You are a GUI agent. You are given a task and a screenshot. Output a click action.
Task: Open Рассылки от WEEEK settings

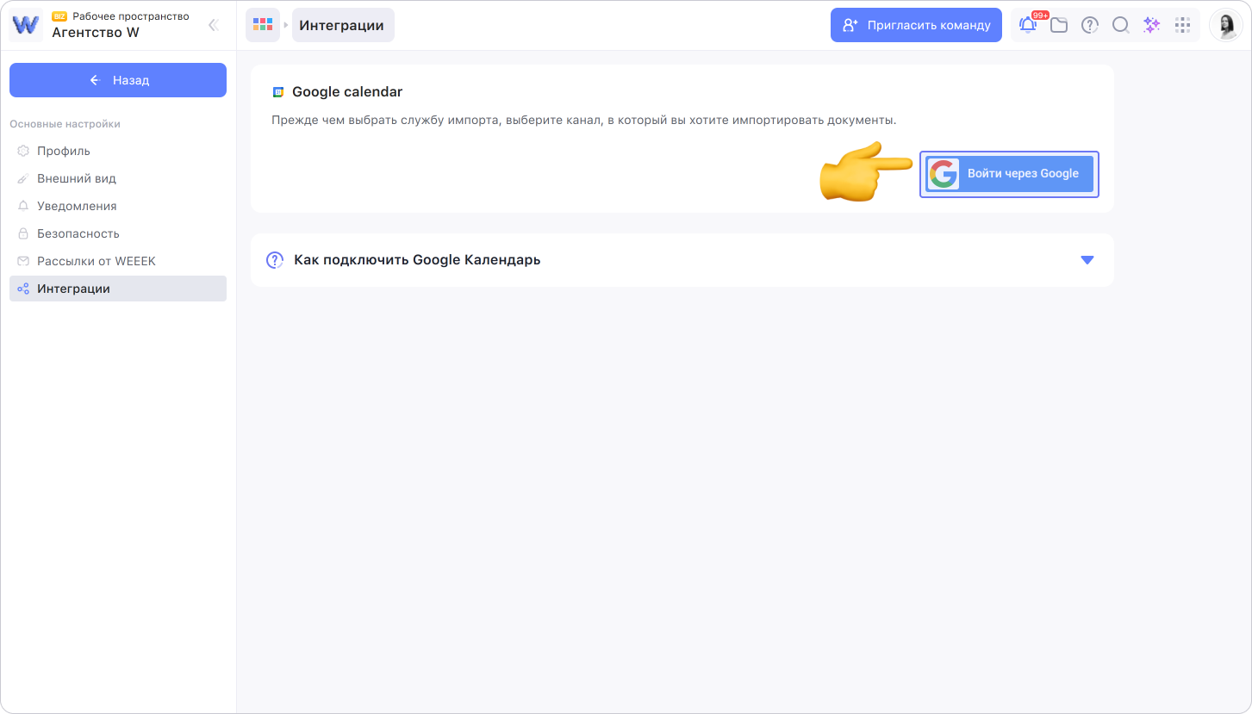click(x=96, y=261)
